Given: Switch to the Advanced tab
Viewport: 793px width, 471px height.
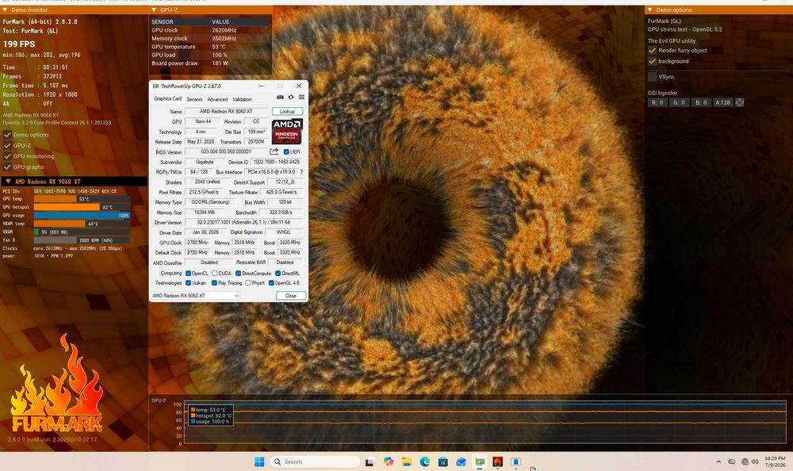Looking at the screenshot, I should [217, 99].
